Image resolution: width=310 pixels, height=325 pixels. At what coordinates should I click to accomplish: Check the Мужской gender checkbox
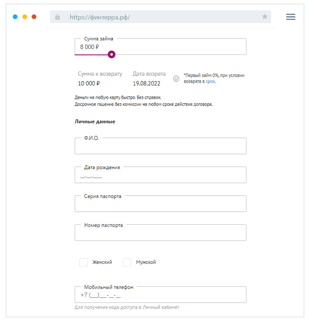click(127, 262)
